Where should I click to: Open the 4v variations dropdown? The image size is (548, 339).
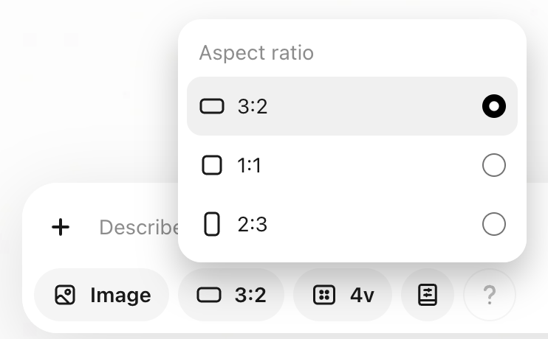343,296
